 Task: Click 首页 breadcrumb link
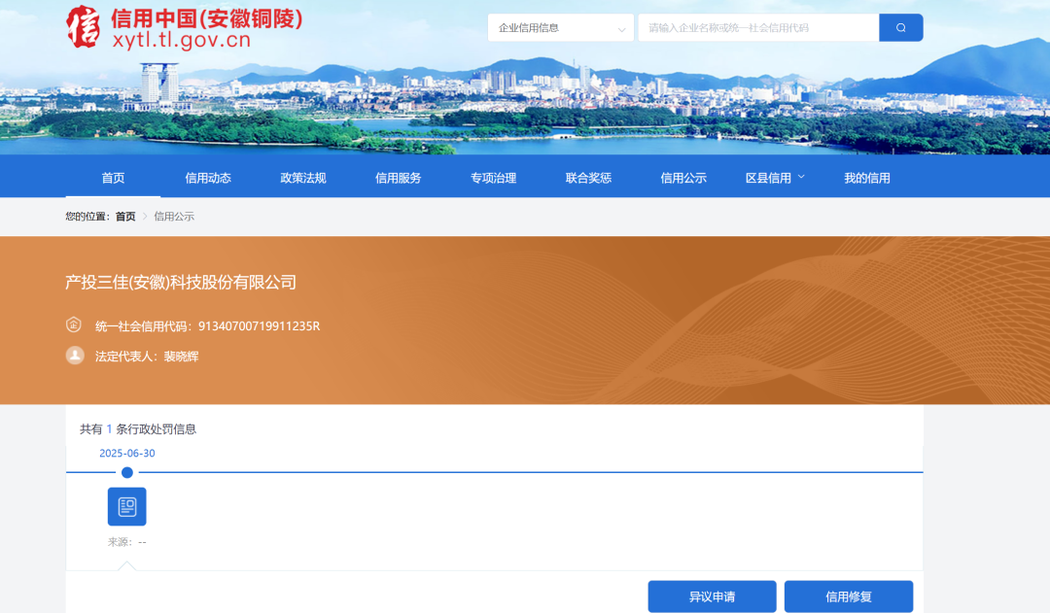(x=125, y=217)
